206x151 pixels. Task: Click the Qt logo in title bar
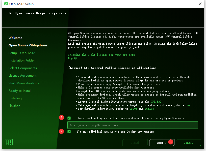6,4
